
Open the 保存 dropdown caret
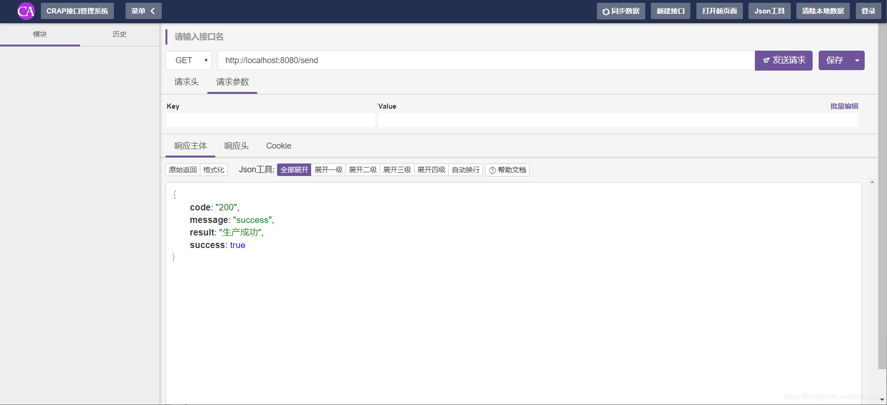pos(857,60)
